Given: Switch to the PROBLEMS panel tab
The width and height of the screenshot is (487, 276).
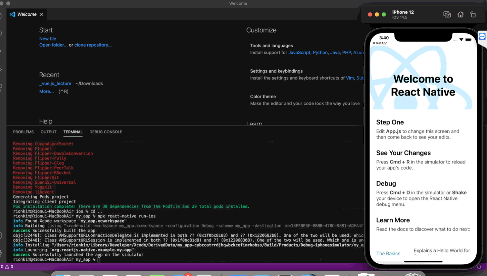Looking at the screenshot, I should (x=23, y=132).
